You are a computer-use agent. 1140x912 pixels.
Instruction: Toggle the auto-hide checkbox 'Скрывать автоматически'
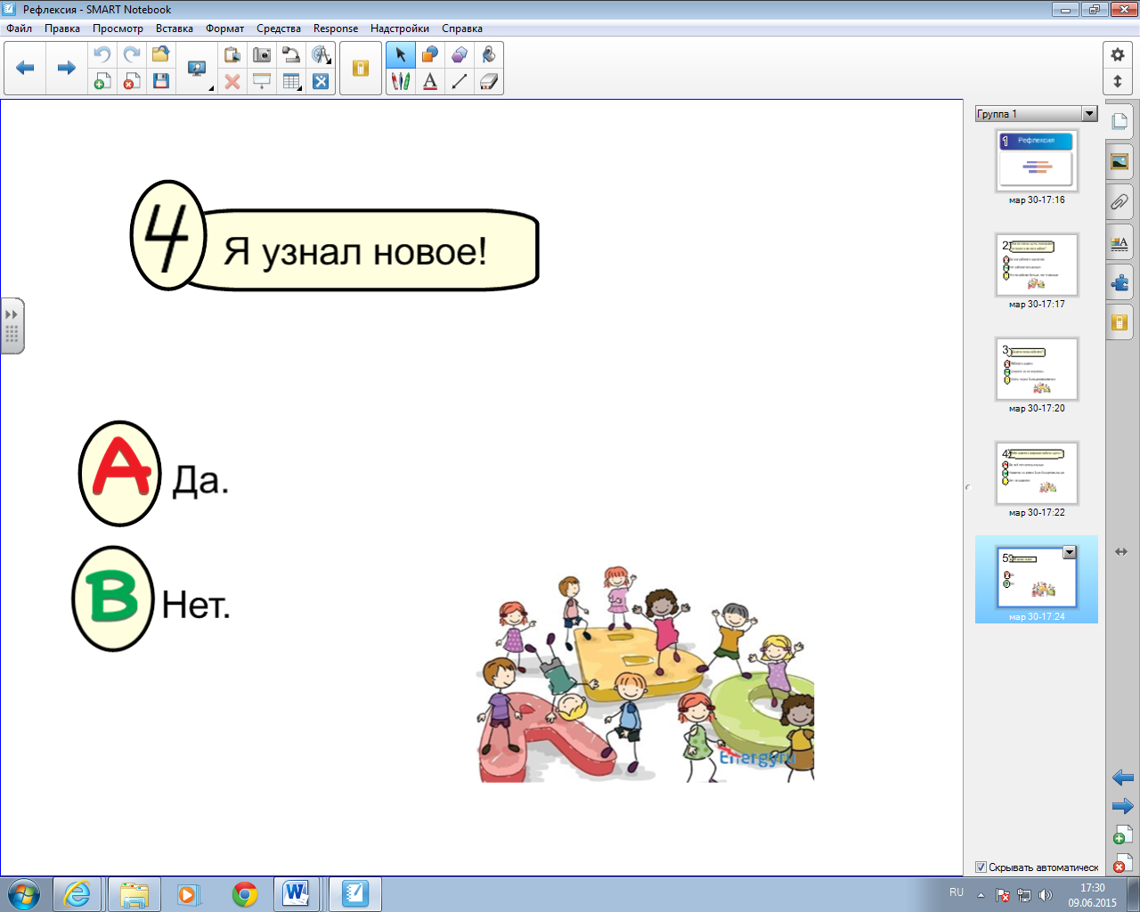(981, 867)
